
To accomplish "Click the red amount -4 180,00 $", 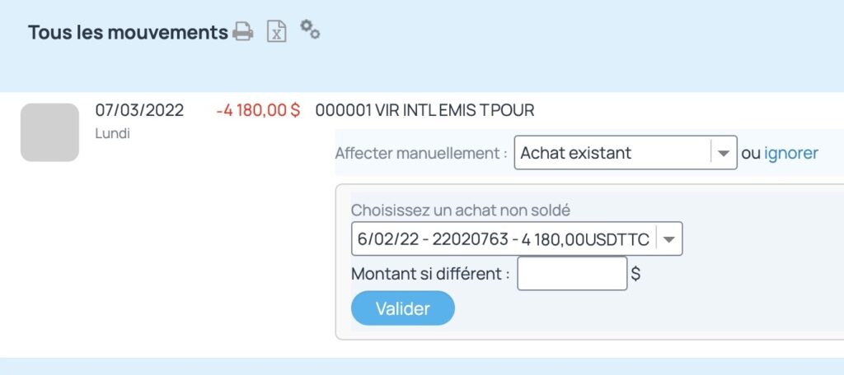I will [258, 110].
